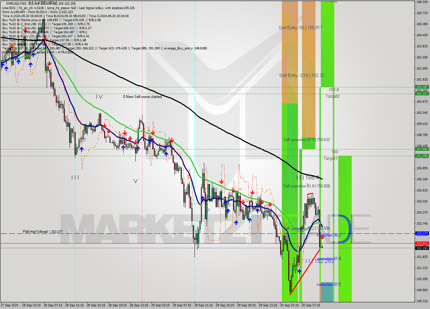This screenshot has height=309, width=430.
Task: Select the blue buy arrow near the 30 Sep low
Action: point(299,271)
